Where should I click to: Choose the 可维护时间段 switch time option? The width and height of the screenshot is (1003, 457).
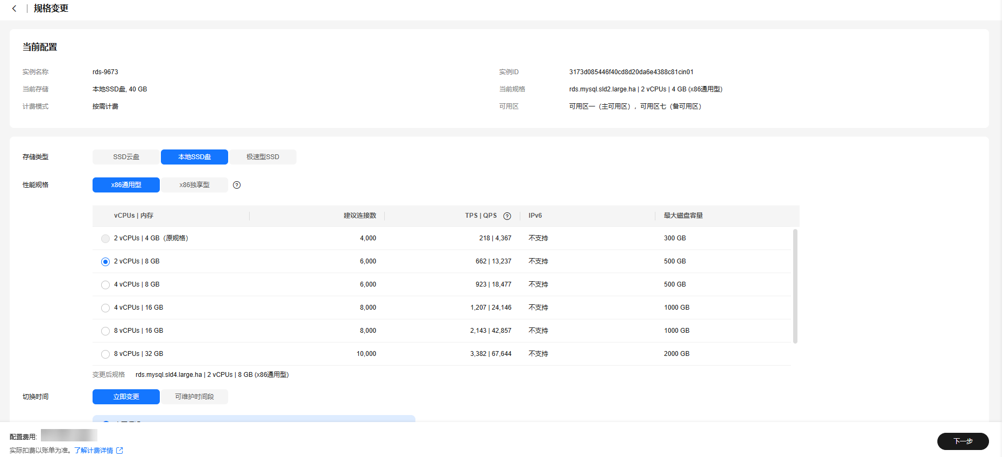pyautogui.click(x=194, y=397)
